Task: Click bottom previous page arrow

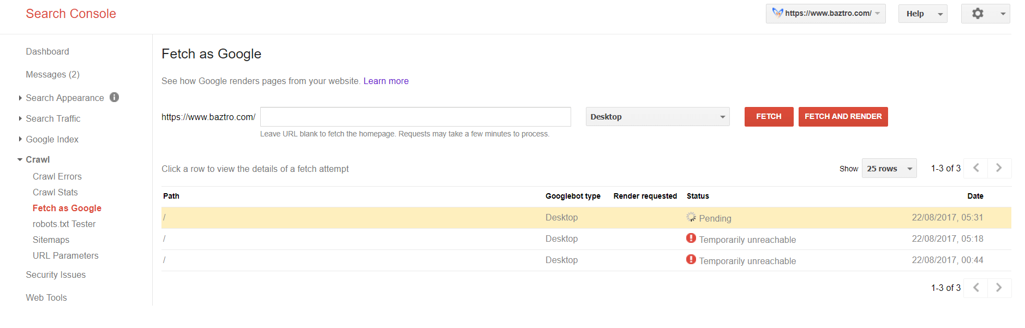Action: pos(976,288)
